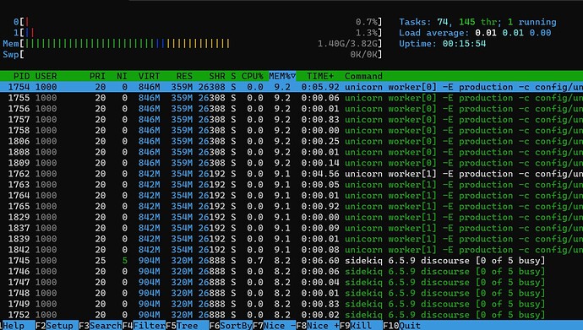Viewport: 583px width, 330px height.
Task: Sort by the TIME+ column header
Action: 320,76
